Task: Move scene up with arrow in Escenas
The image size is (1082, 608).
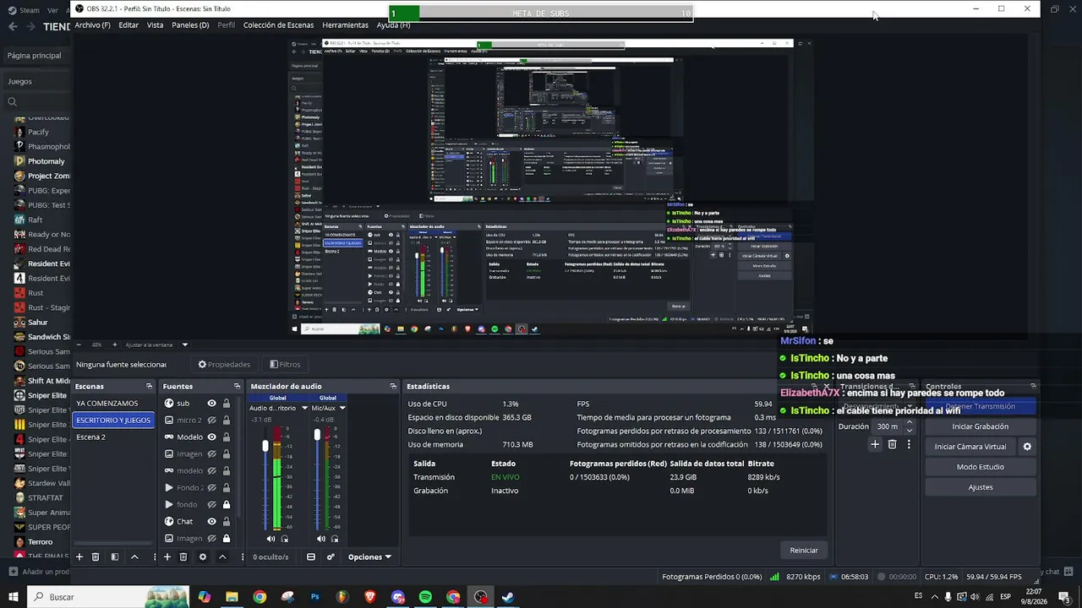Action: (x=134, y=556)
